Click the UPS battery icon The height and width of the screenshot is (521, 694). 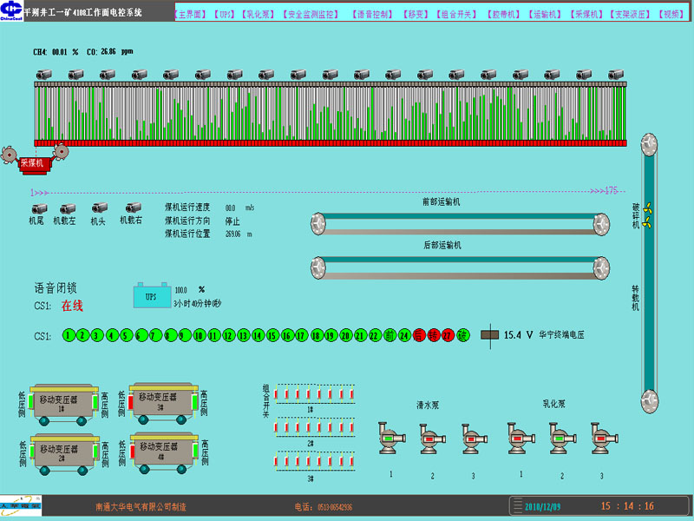pyautogui.click(x=151, y=296)
